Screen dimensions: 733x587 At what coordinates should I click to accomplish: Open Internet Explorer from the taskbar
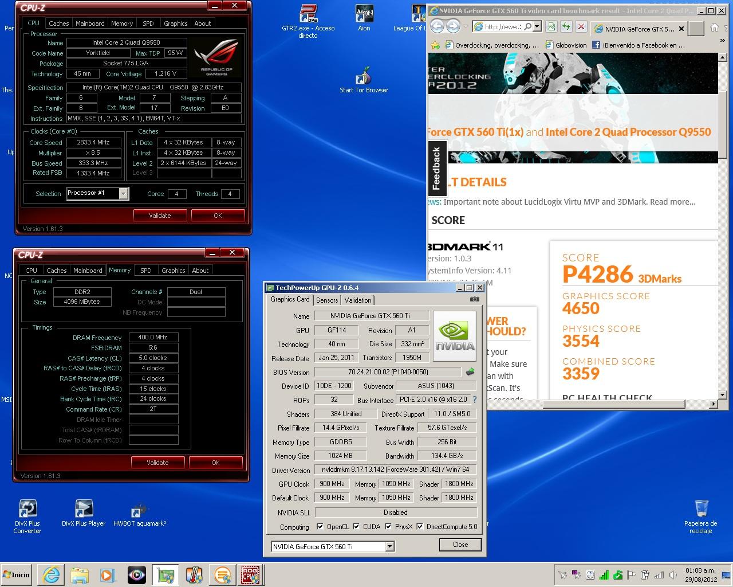click(50, 574)
